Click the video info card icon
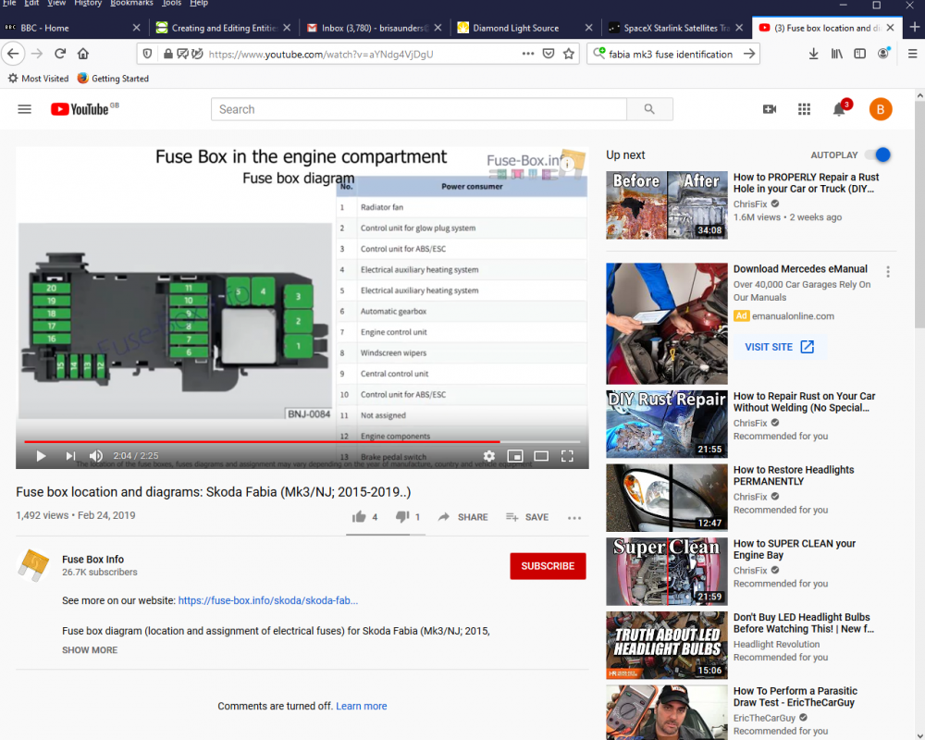 [568, 164]
